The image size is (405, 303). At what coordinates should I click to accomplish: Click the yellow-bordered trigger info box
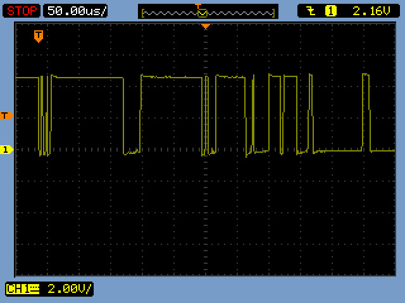[x=347, y=11]
